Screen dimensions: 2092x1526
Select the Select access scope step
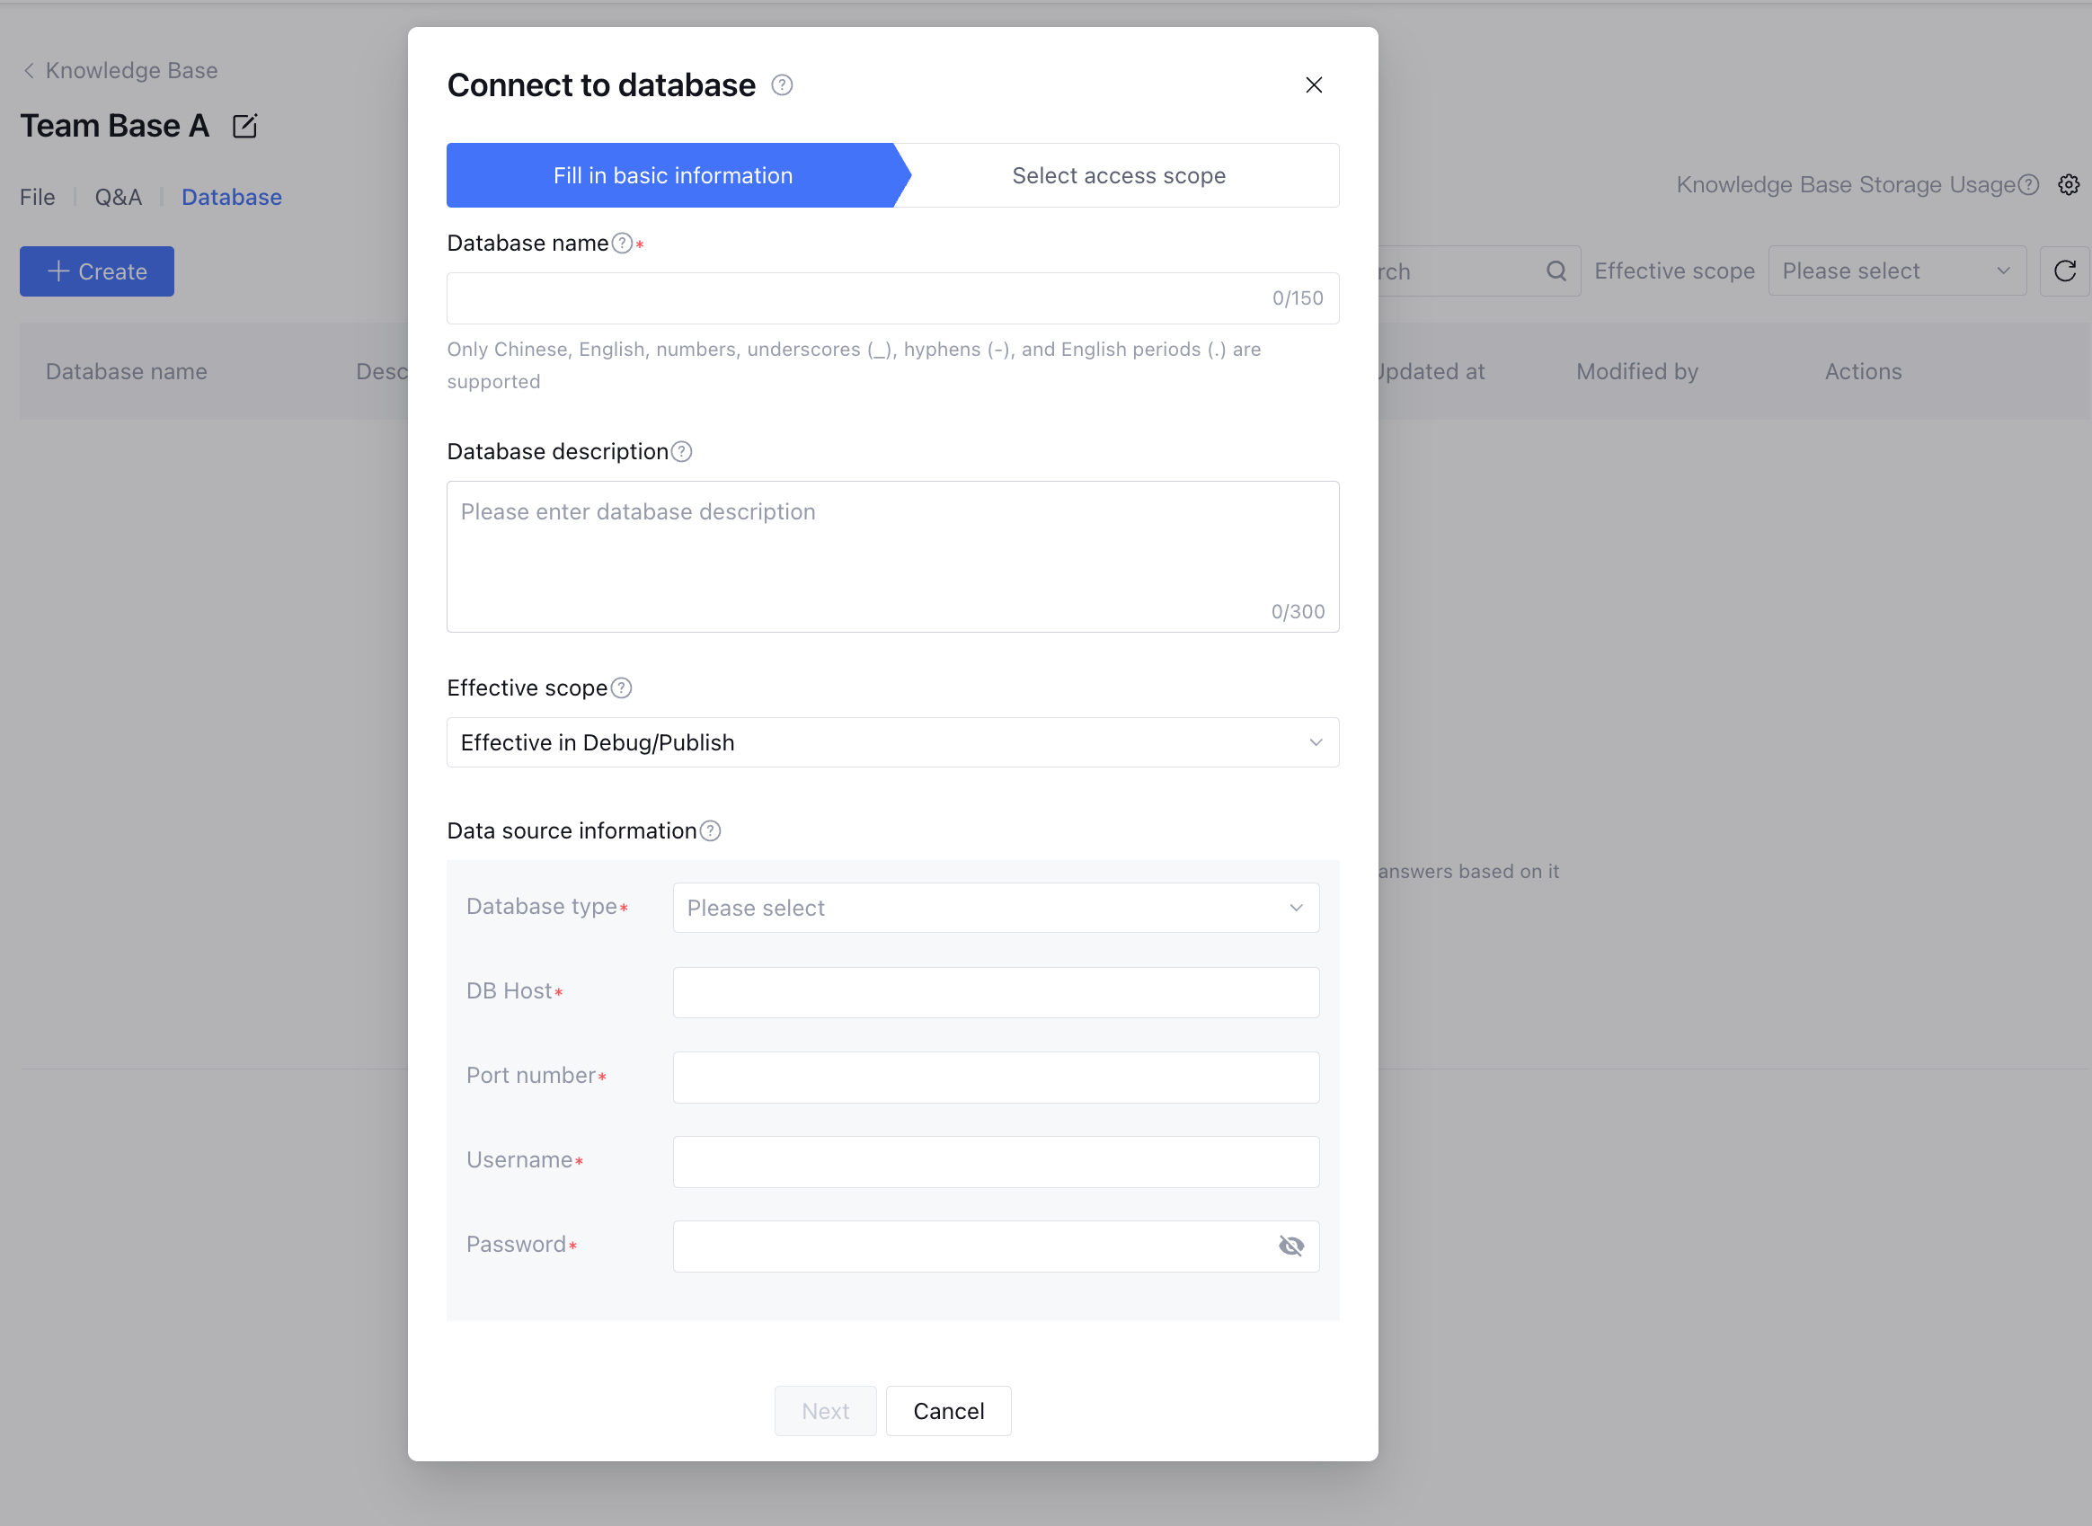pyautogui.click(x=1119, y=175)
